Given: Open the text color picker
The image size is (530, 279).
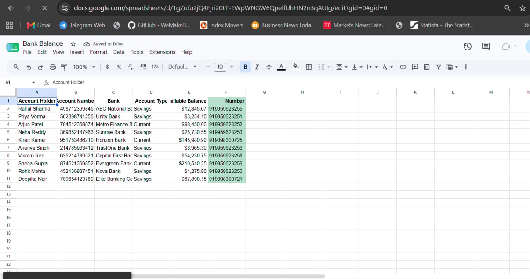Looking at the screenshot, I should [x=281, y=67].
